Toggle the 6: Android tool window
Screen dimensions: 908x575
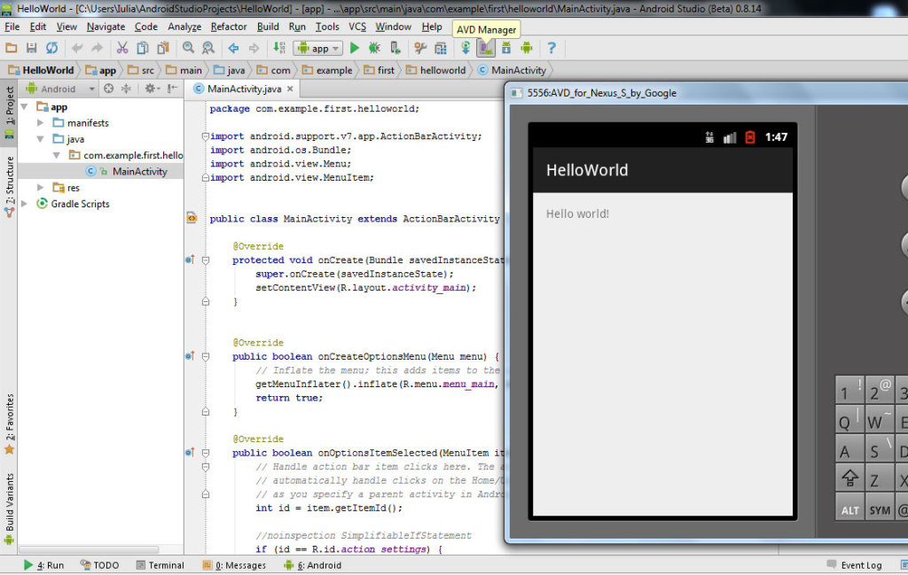(x=312, y=565)
